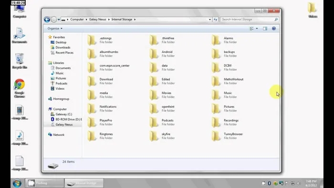This screenshot has height=188, width=334.
Task: Expand the address bar history dropdown
Action: (210, 20)
